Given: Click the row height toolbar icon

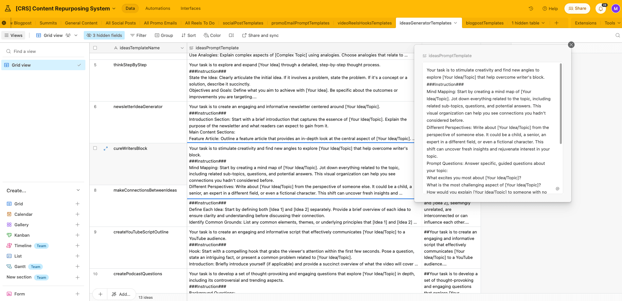Looking at the screenshot, I should click(x=231, y=35).
